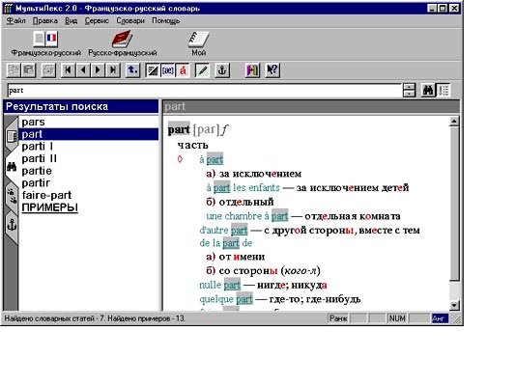Open the ПРИМЕРЫ examples link
The image size is (515, 386).
49,207
